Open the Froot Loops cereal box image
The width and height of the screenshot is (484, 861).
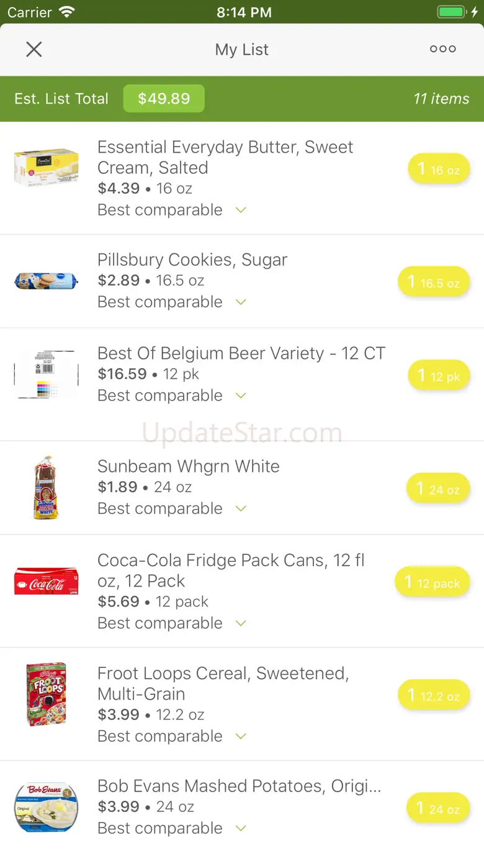pyautogui.click(x=47, y=694)
